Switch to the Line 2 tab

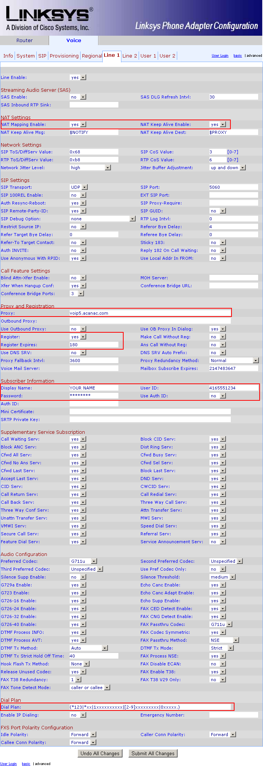[130, 56]
